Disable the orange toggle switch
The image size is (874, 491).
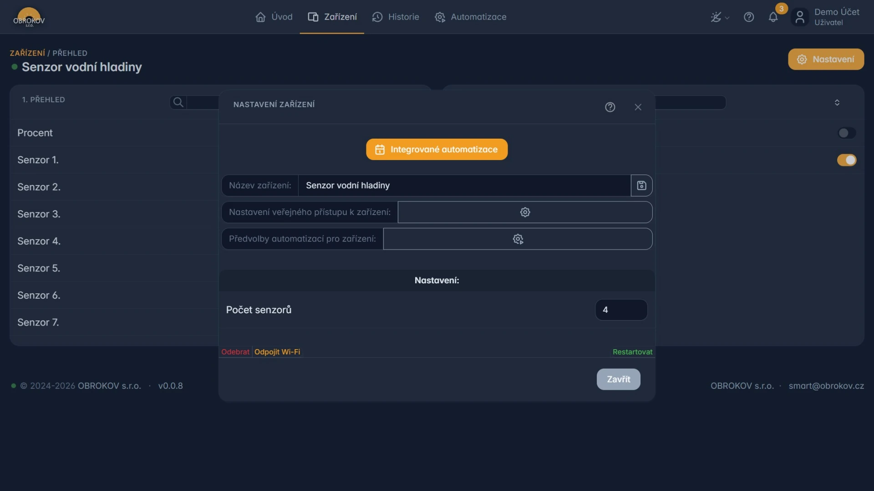(x=847, y=160)
